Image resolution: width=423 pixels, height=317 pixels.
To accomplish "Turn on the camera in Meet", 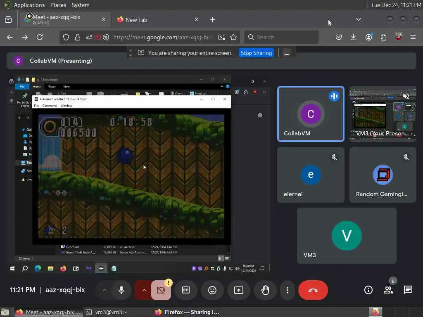I will [x=161, y=290].
